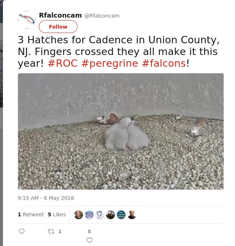Click the purple cartoon avatar liker

pos(89,215)
